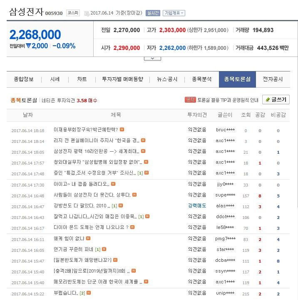Open the 종목분석 tab
Viewport: 298px width, 300px height.
pos(201,79)
